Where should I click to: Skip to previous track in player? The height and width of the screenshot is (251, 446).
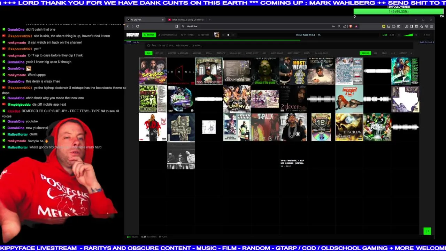(223, 35)
